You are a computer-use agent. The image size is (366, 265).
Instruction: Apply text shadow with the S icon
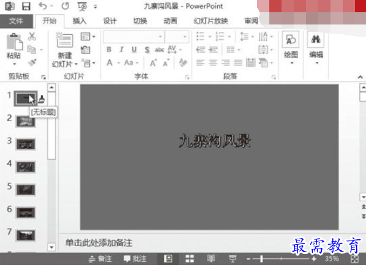147,50
